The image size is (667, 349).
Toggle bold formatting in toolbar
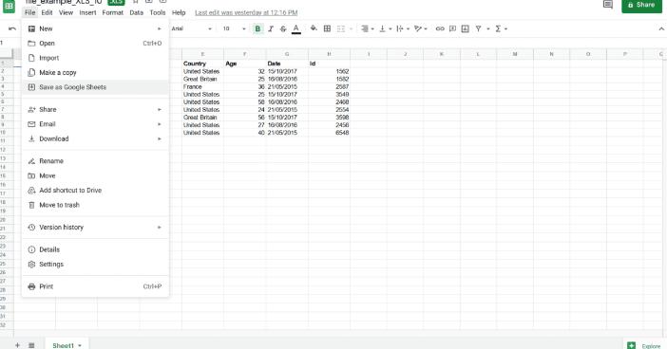click(257, 28)
